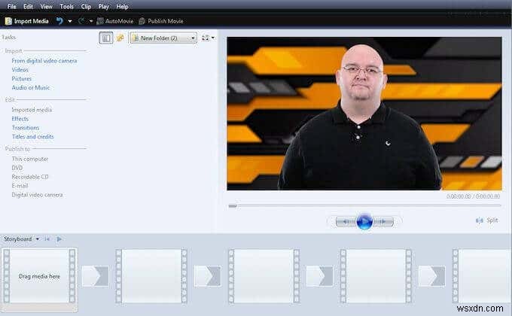Open the Tools menu
The image size is (512, 316).
[x=66, y=7]
